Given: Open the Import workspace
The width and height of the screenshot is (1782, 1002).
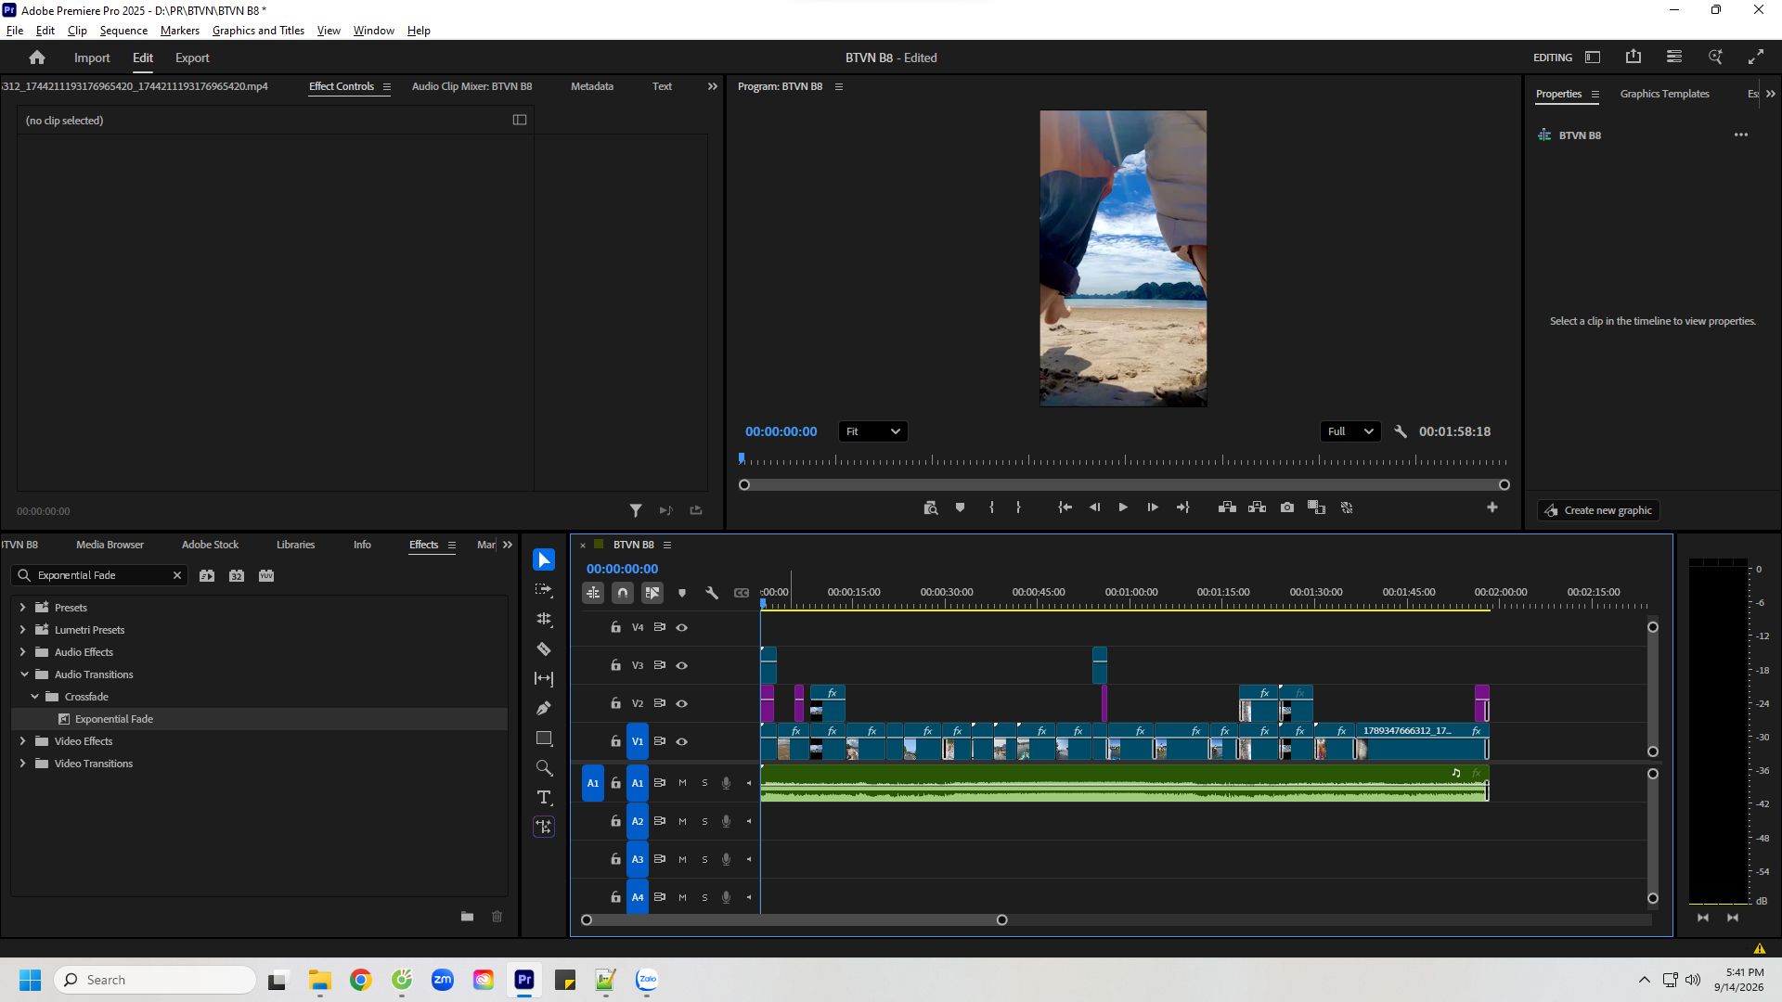Looking at the screenshot, I should (x=92, y=58).
